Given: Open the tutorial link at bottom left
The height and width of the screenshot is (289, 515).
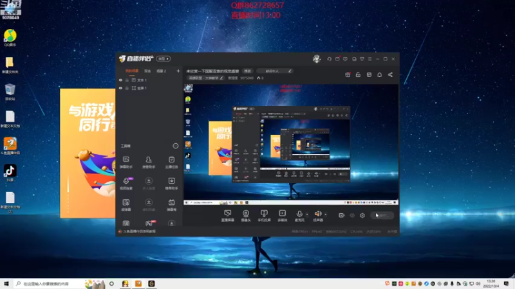Looking at the screenshot, I should pos(139,231).
